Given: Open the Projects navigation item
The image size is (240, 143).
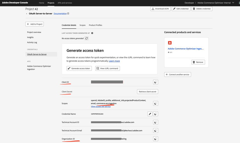Looking at the screenshot, I should (x=51, y=3).
